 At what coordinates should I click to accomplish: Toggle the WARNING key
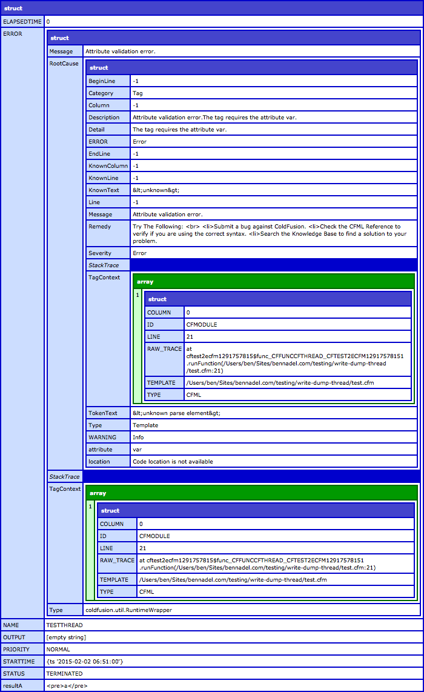click(108, 437)
